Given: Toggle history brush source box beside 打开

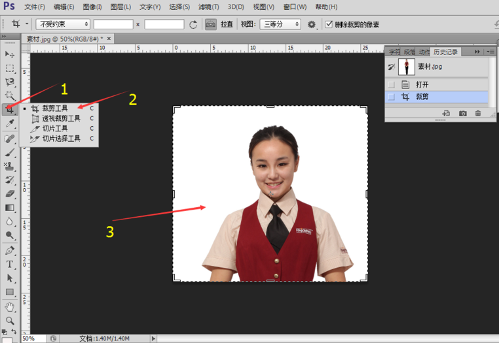Looking at the screenshot, I should coord(391,84).
